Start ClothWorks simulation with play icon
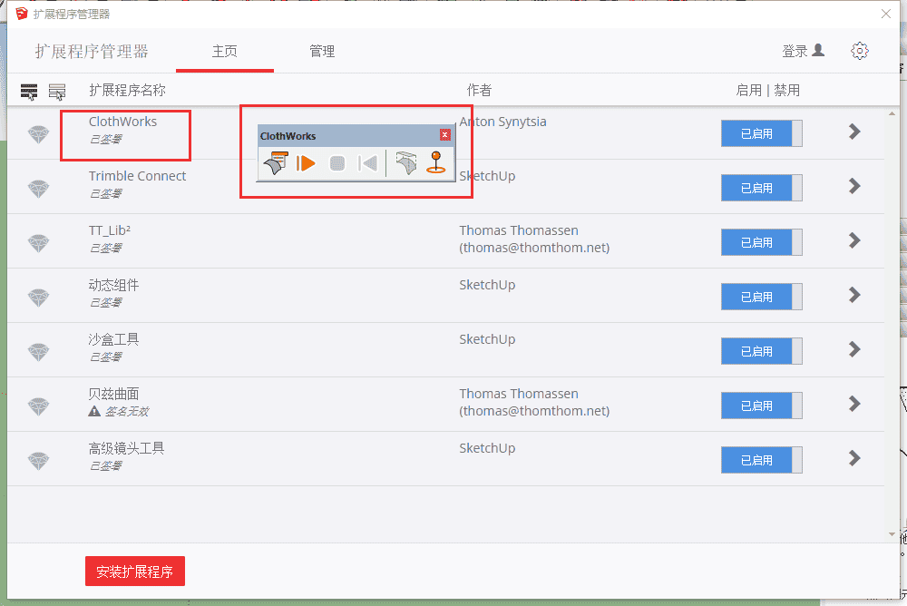907x606 pixels. [306, 163]
